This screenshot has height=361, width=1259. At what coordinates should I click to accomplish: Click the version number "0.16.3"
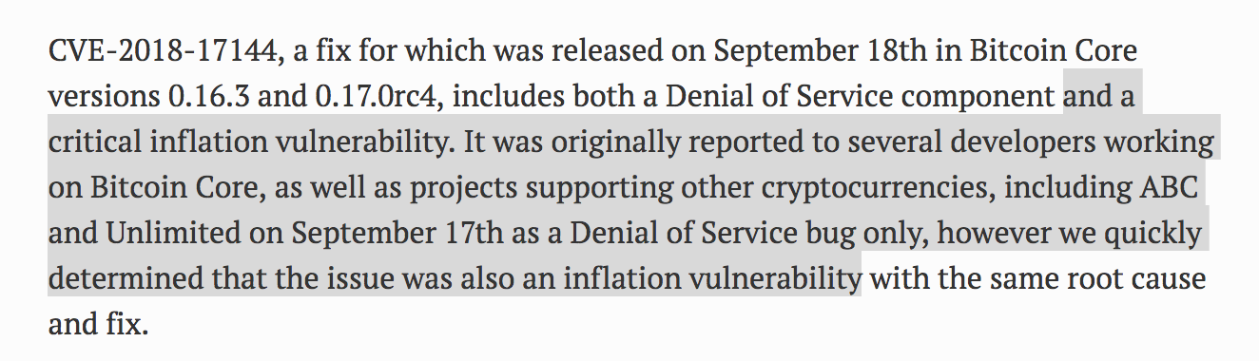tap(211, 97)
